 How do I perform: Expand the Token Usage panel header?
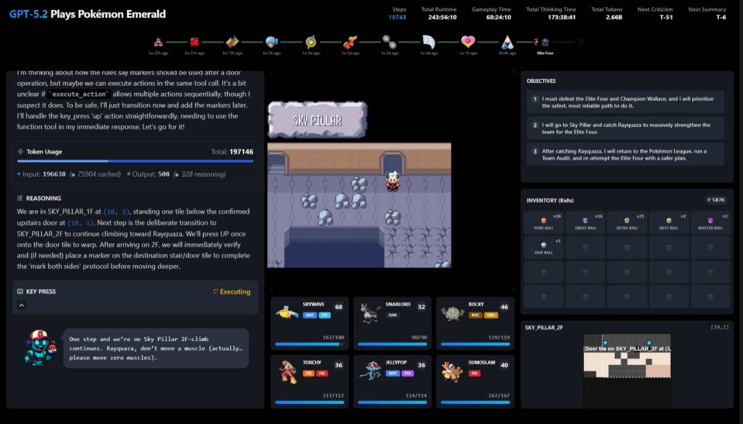(x=43, y=152)
